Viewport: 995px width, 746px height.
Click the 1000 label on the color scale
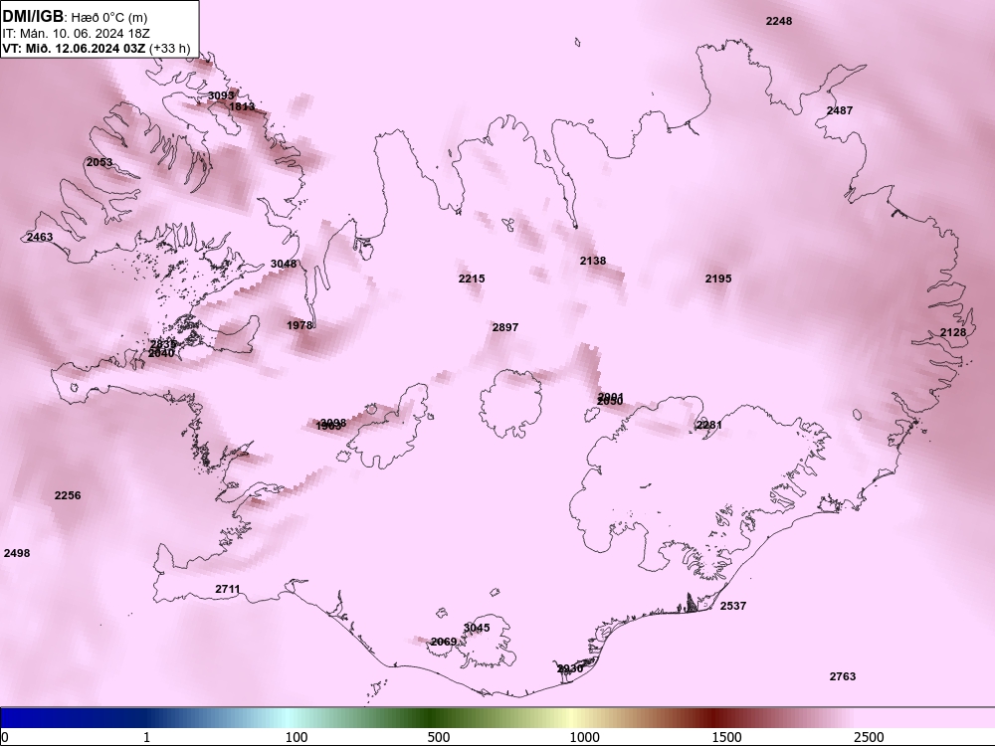(x=584, y=737)
